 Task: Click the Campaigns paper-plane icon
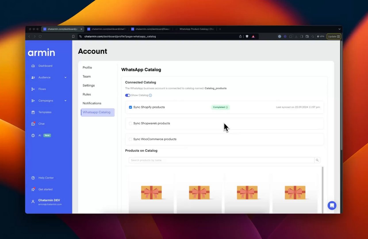33,101
